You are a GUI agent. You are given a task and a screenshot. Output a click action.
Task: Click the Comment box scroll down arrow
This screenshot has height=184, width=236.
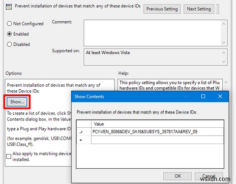224,42
